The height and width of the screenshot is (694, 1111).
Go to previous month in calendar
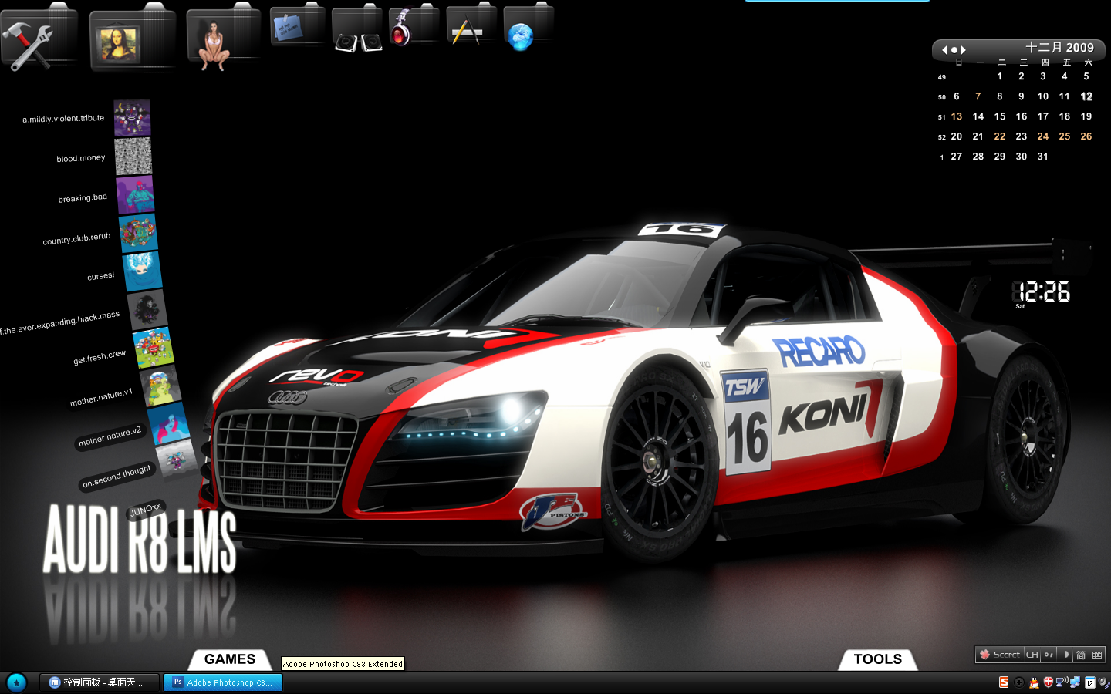[x=944, y=50]
